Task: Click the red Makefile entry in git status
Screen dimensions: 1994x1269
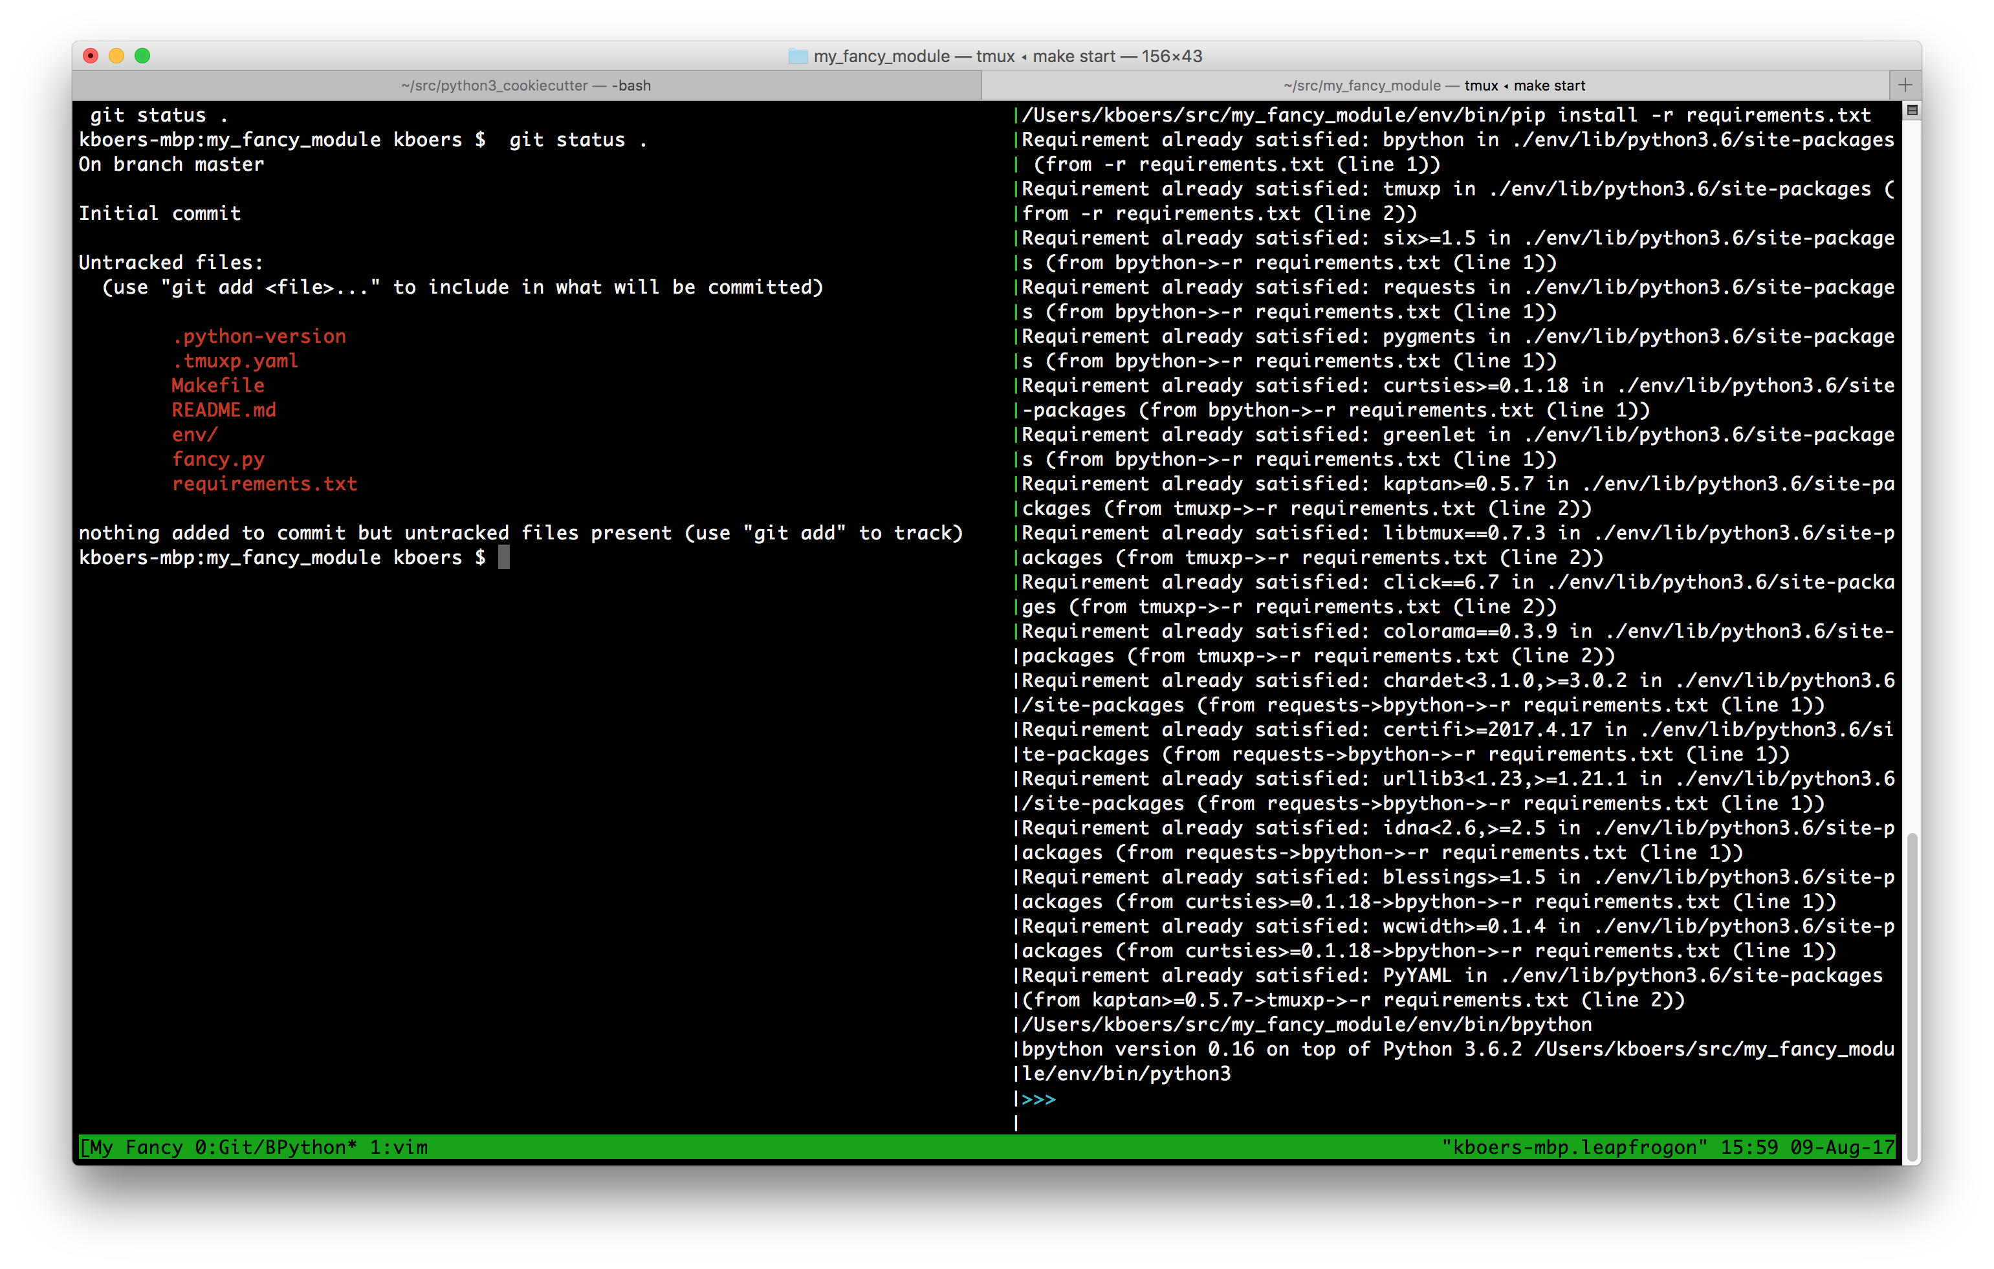Action: 218,385
